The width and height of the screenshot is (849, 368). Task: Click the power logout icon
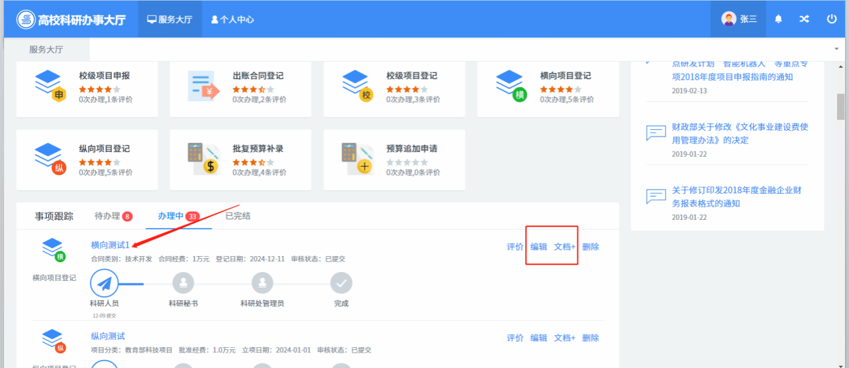(832, 19)
